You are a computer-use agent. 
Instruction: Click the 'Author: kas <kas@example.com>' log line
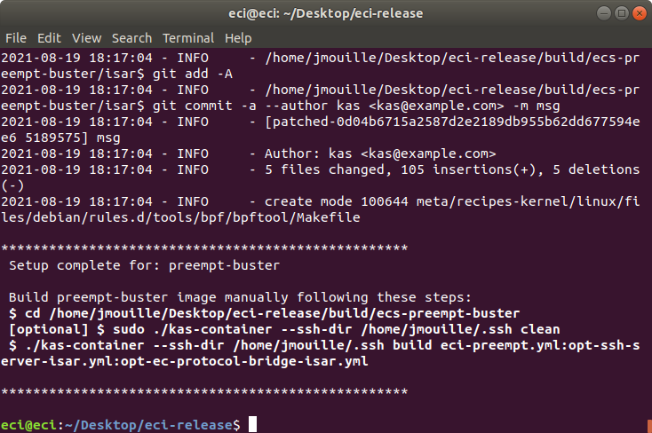click(380, 154)
